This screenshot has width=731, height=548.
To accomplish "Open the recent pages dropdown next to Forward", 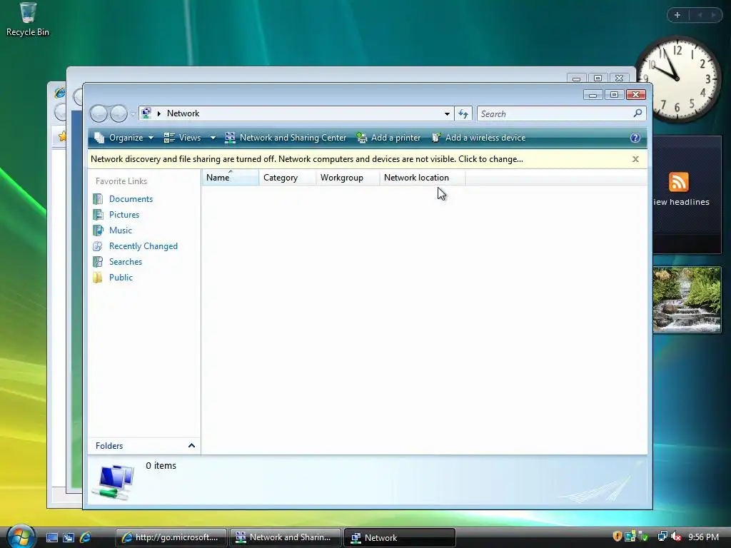I will [x=133, y=113].
